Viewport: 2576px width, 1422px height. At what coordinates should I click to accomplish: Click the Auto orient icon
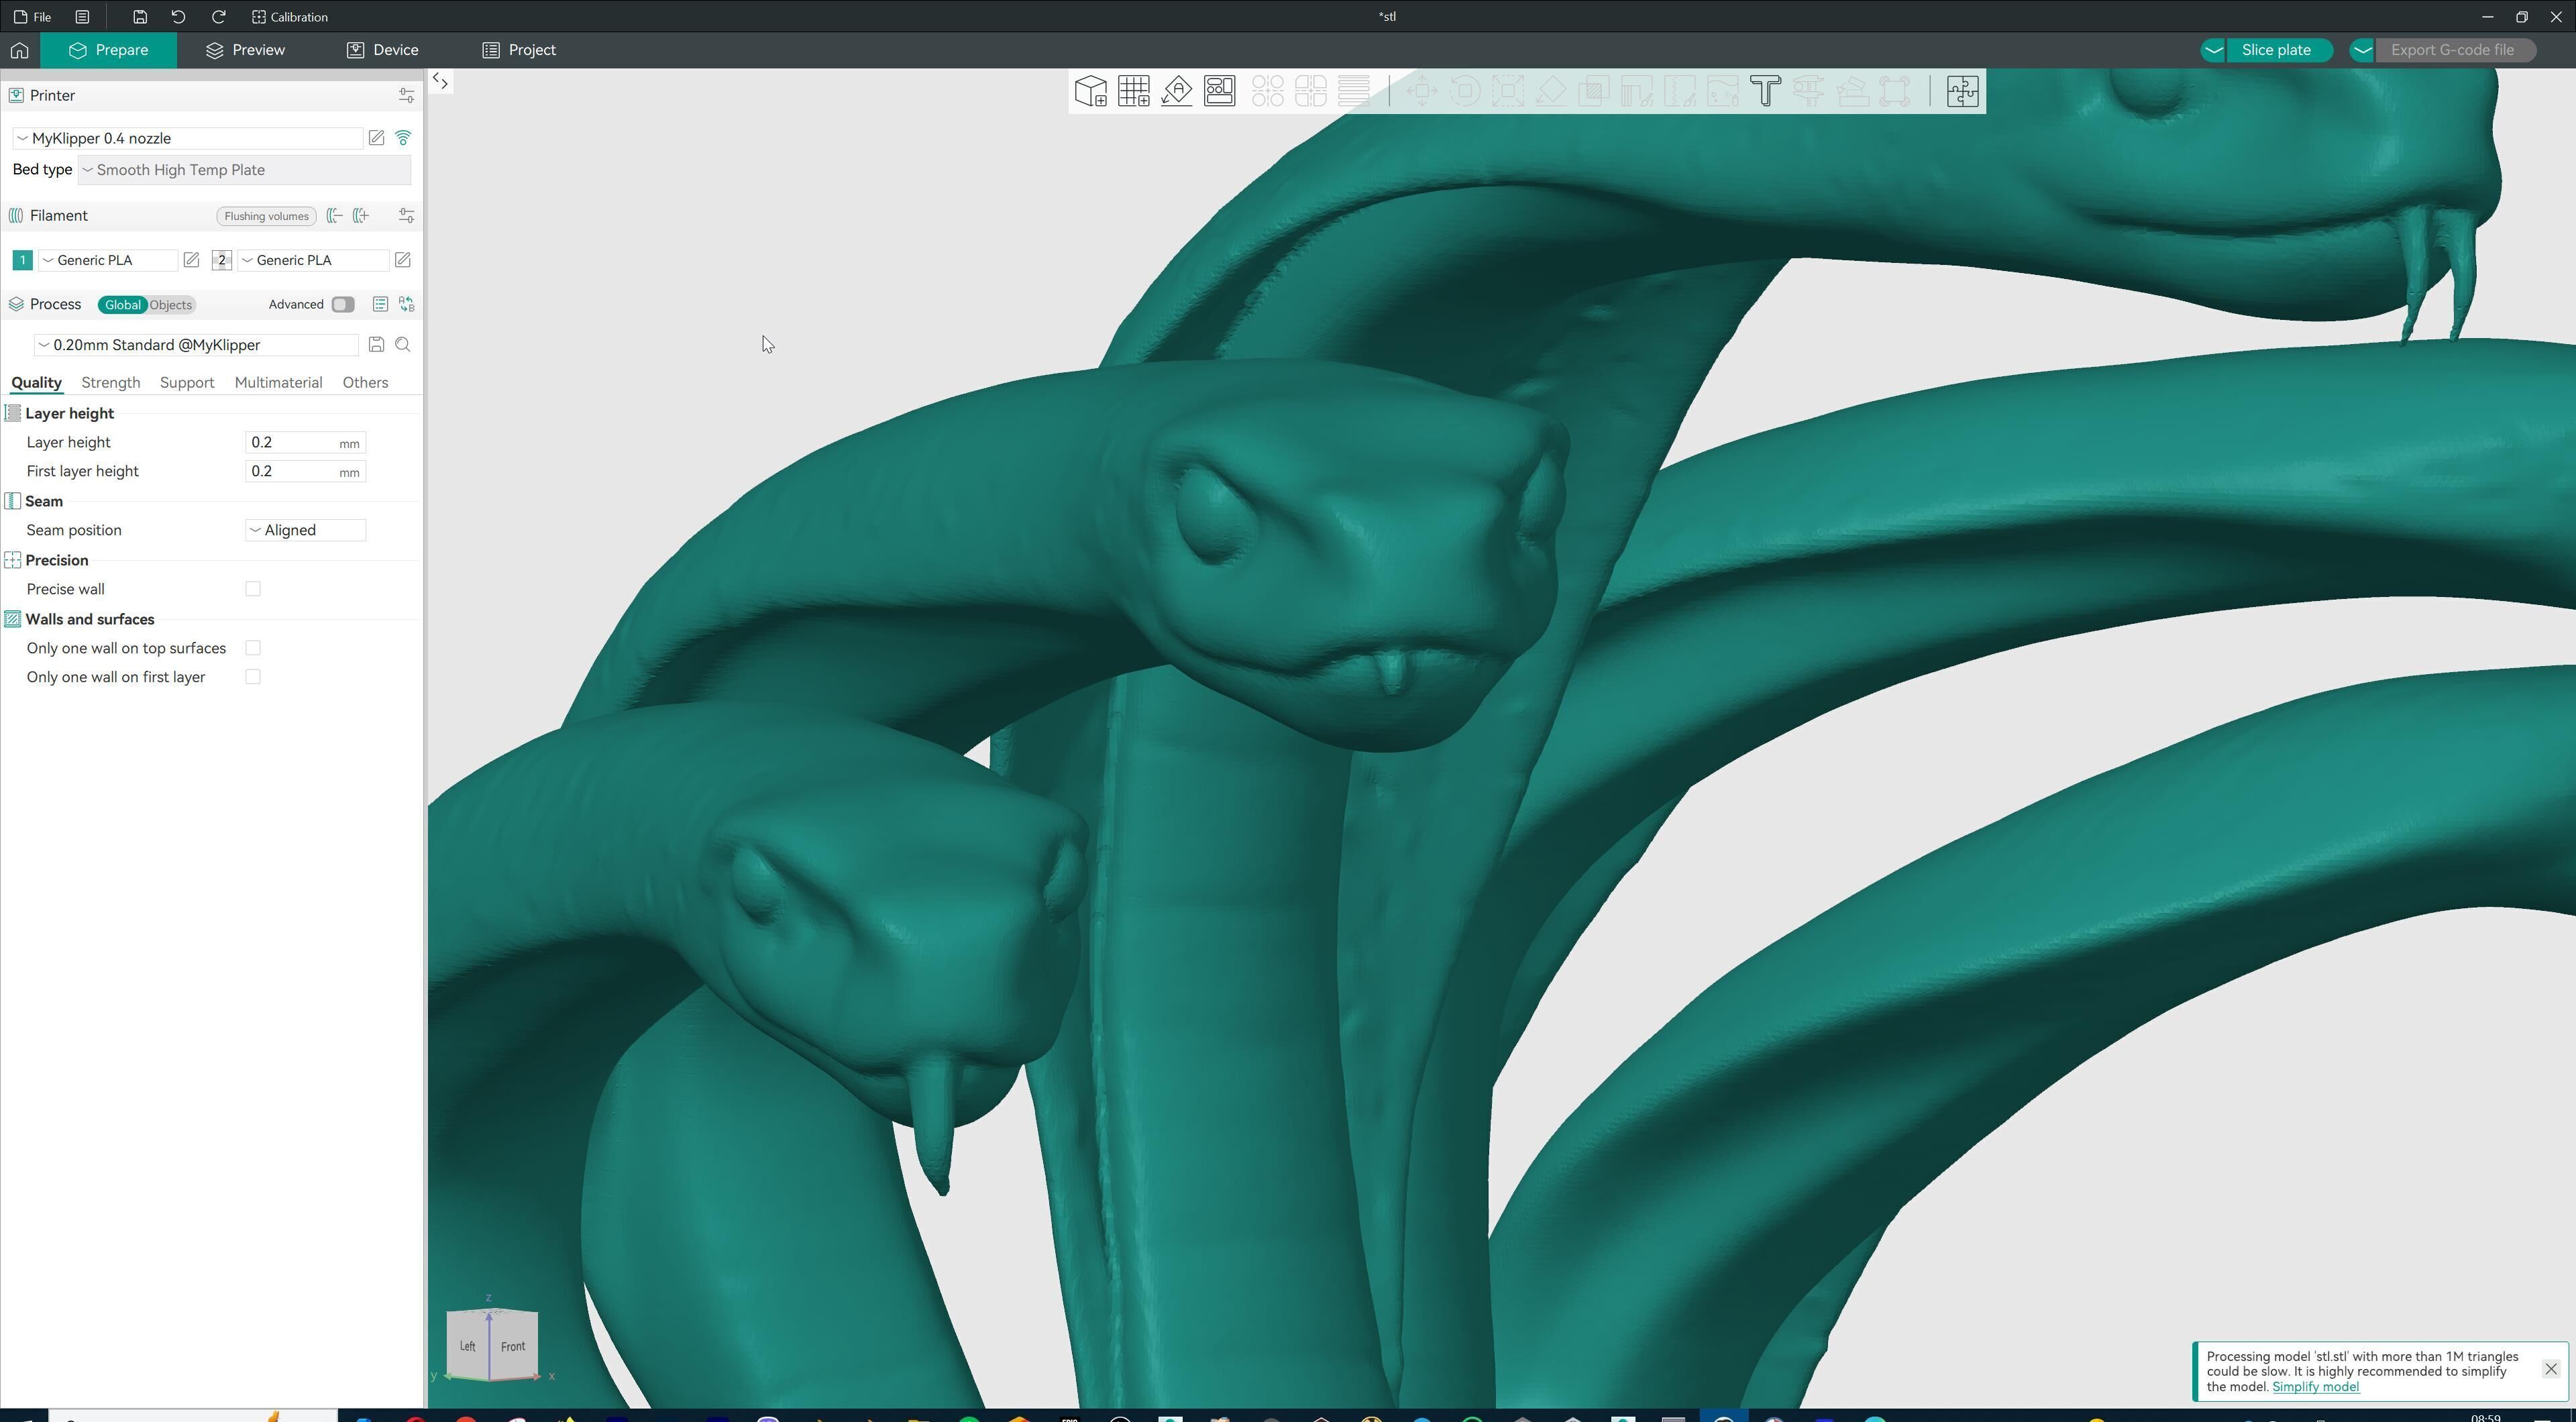(1176, 91)
